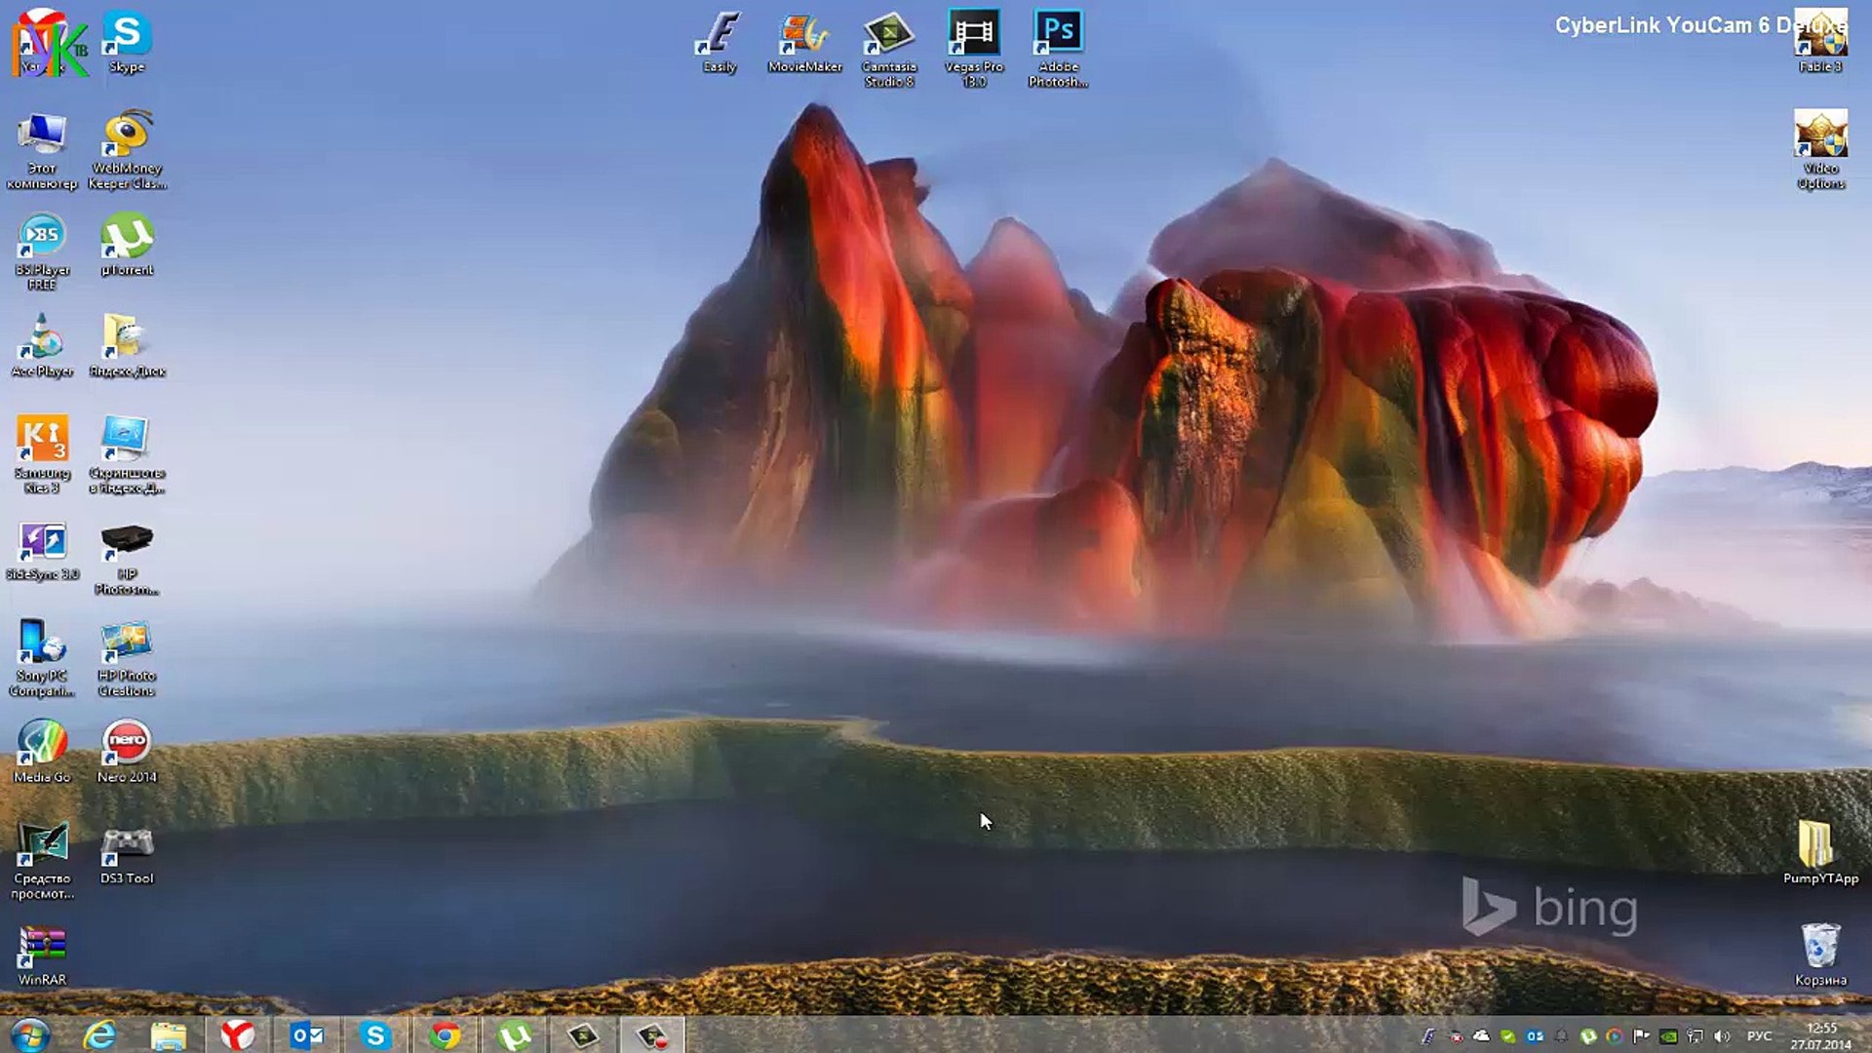Click µTorrent icon in system tray
This screenshot has height=1053, width=1872.
pos(1587,1035)
